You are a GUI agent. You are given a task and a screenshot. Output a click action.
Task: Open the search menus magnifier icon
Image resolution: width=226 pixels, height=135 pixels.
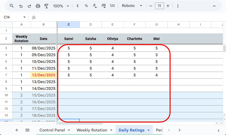(12, 6)
